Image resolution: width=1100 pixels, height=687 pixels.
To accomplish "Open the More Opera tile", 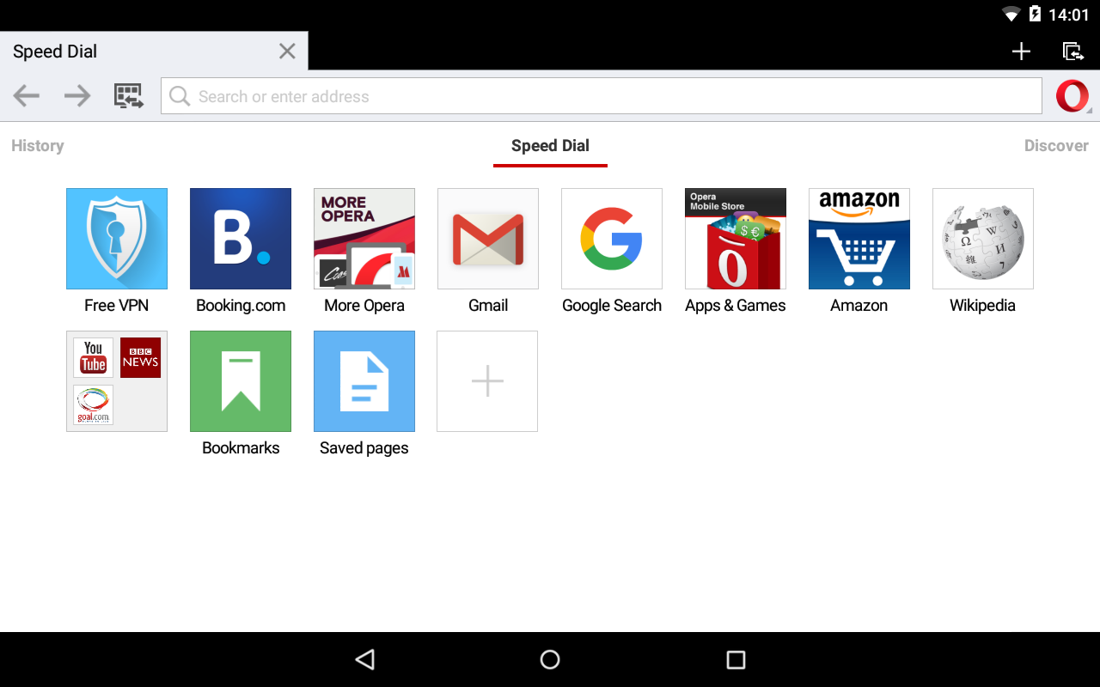I will pyautogui.click(x=364, y=239).
